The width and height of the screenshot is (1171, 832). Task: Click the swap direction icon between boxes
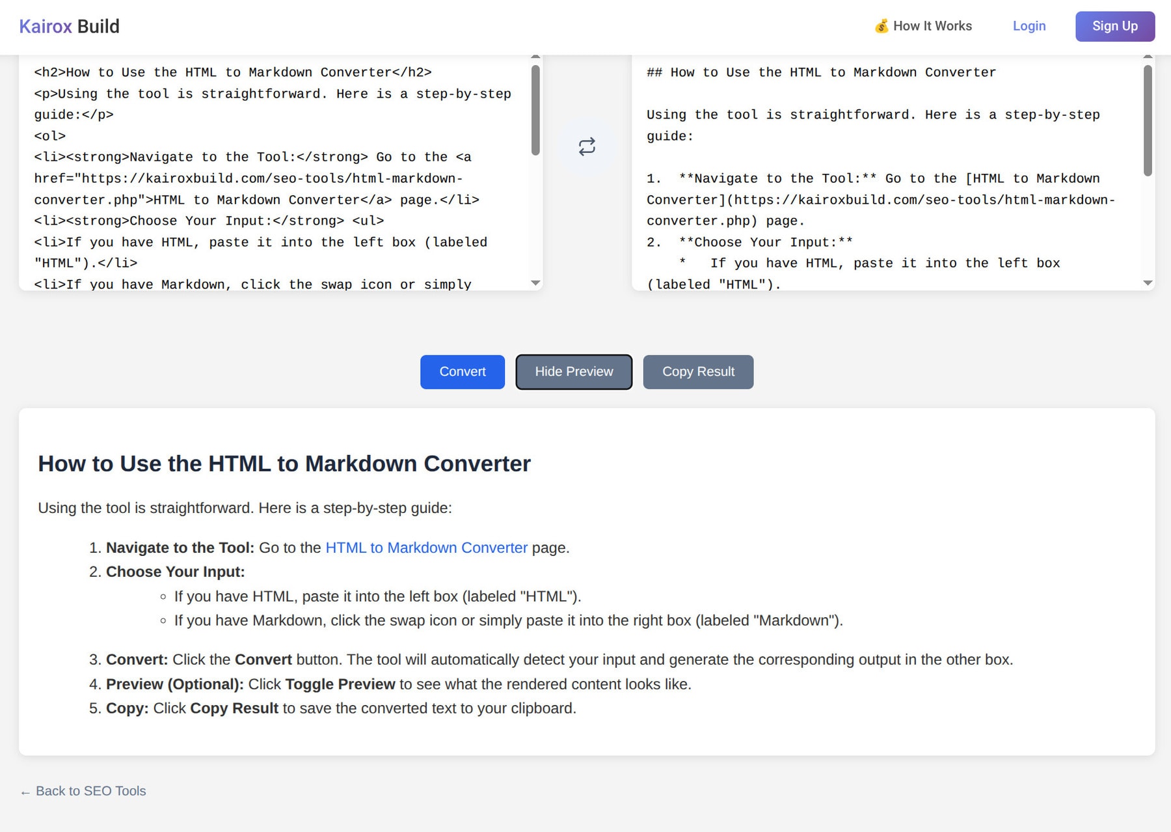coord(586,146)
